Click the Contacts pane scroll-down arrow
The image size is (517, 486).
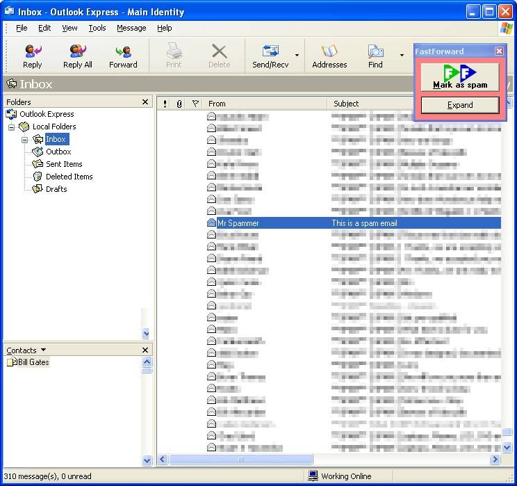pos(147,460)
